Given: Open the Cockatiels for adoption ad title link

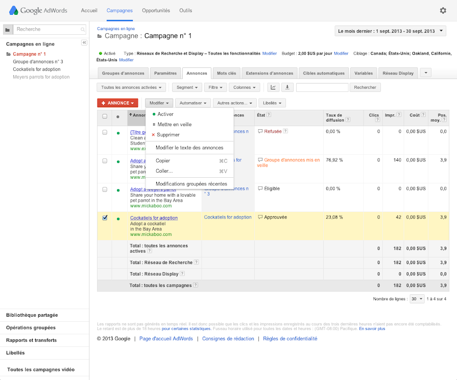Looking at the screenshot, I should 154,218.
